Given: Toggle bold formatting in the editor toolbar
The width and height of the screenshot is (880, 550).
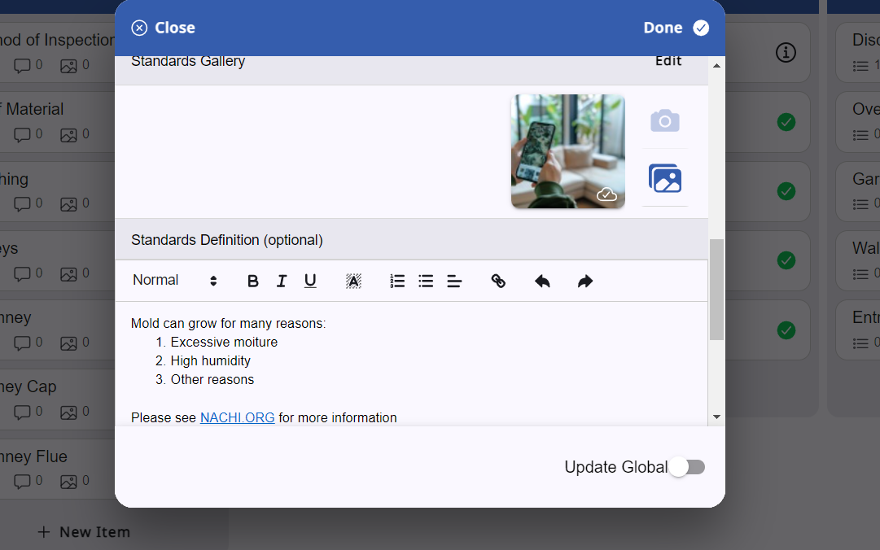Looking at the screenshot, I should click(x=252, y=281).
